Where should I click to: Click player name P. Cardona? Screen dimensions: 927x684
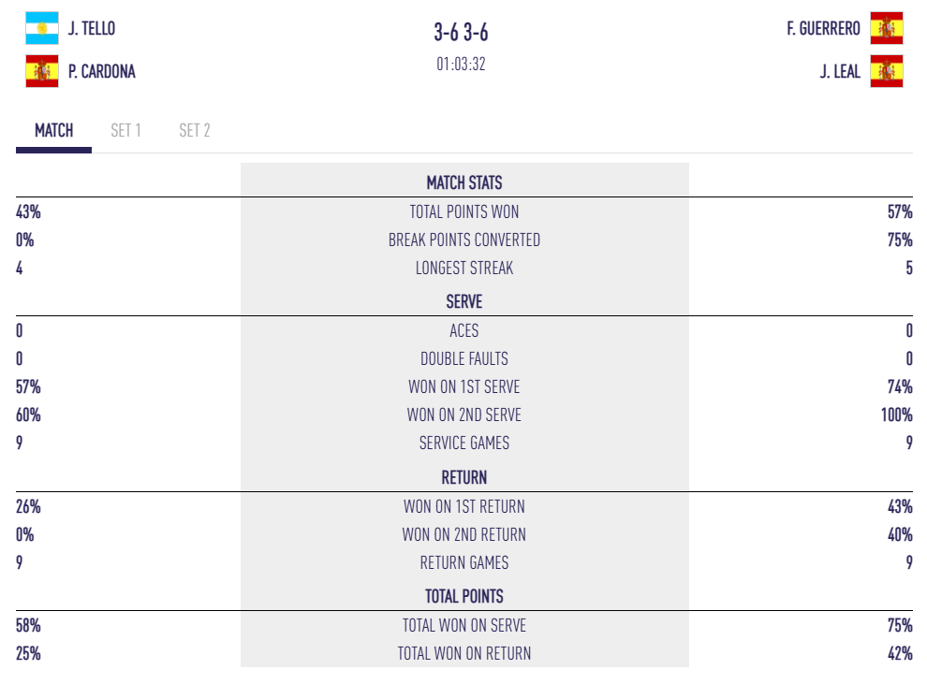(x=101, y=71)
